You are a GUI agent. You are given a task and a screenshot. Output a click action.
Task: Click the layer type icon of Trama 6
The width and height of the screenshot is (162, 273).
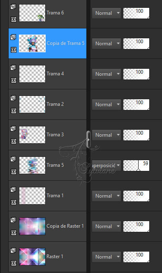point(13,7)
